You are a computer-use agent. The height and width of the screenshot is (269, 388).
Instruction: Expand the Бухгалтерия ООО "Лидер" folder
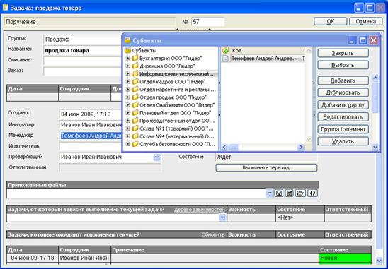128,59
